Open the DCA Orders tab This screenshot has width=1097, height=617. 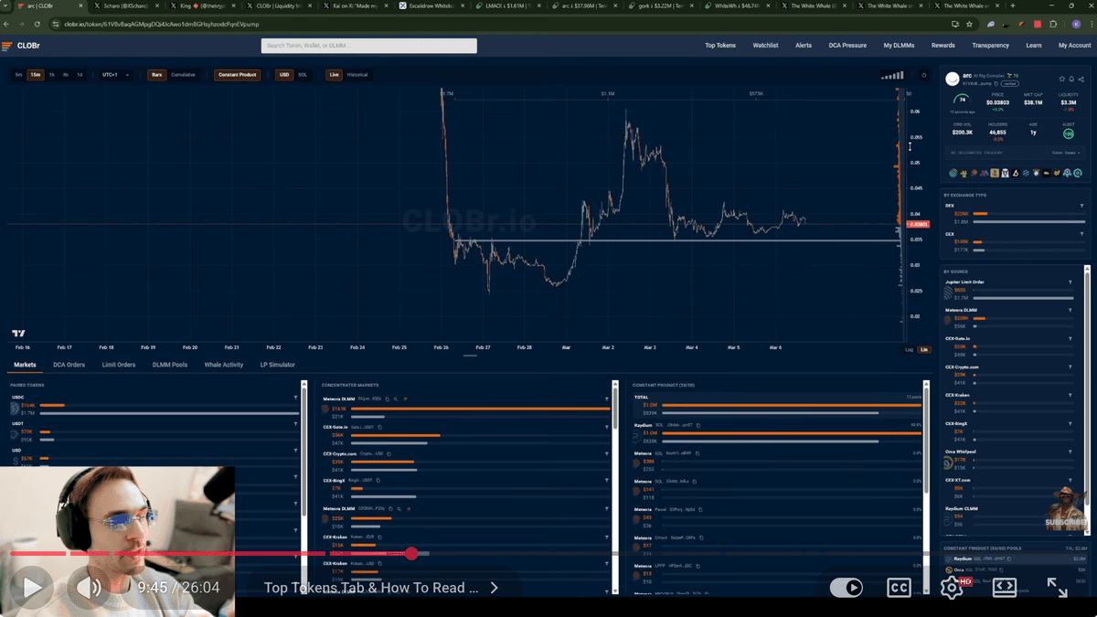click(x=69, y=365)
